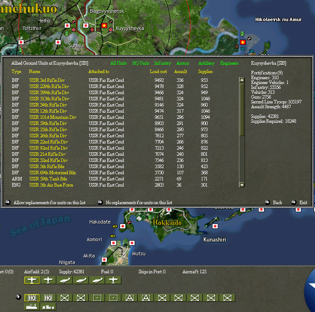Open the factory industry icon below HQ
315x312 pixels.
tap(32, 307)
